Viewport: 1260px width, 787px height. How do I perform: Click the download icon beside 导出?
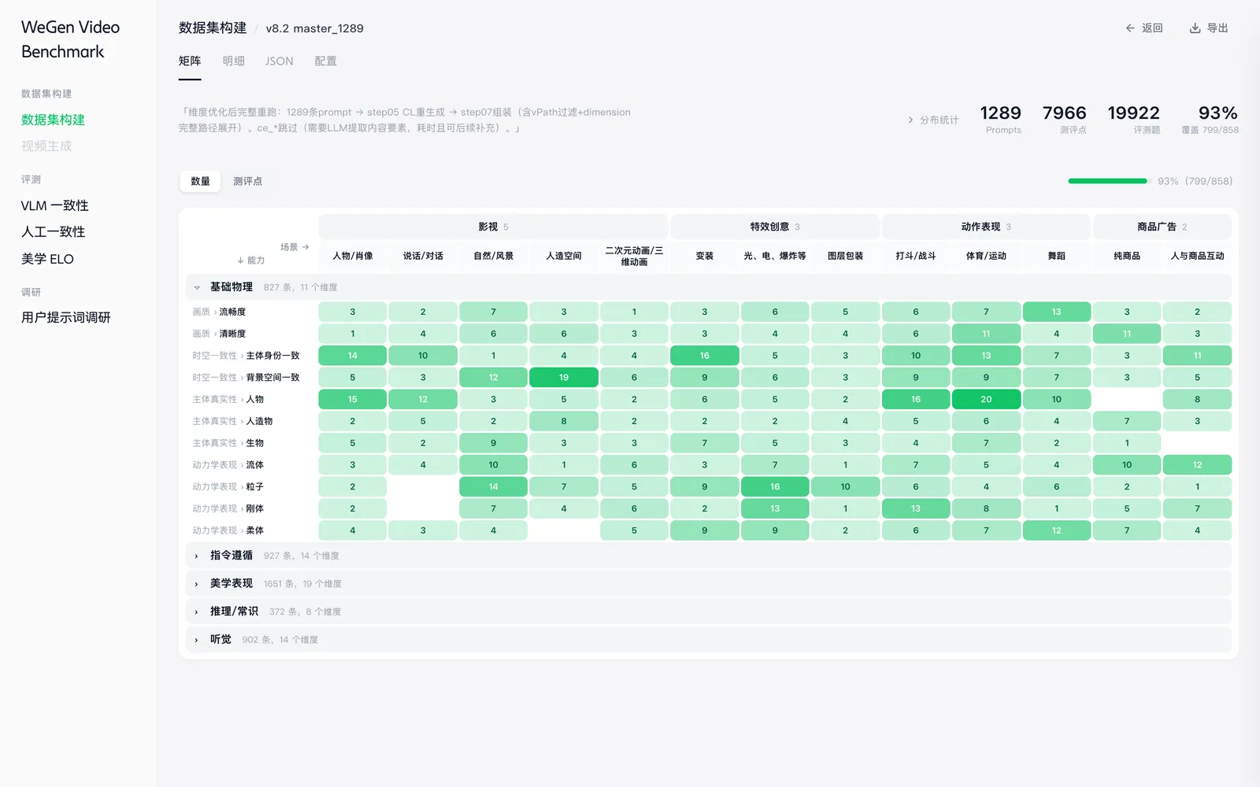(1195, 28)
